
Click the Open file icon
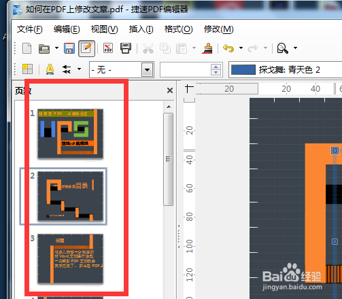44,48
